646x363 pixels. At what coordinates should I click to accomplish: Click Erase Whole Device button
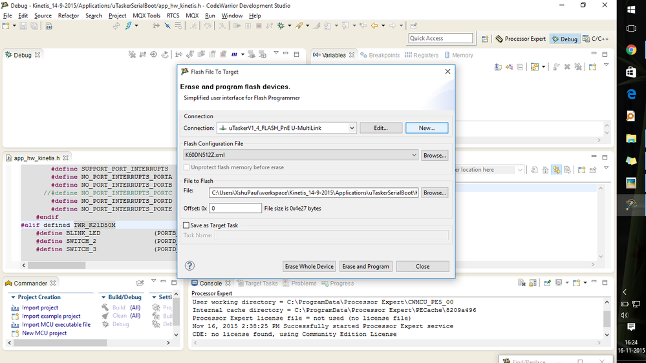[x=309, y=266]
